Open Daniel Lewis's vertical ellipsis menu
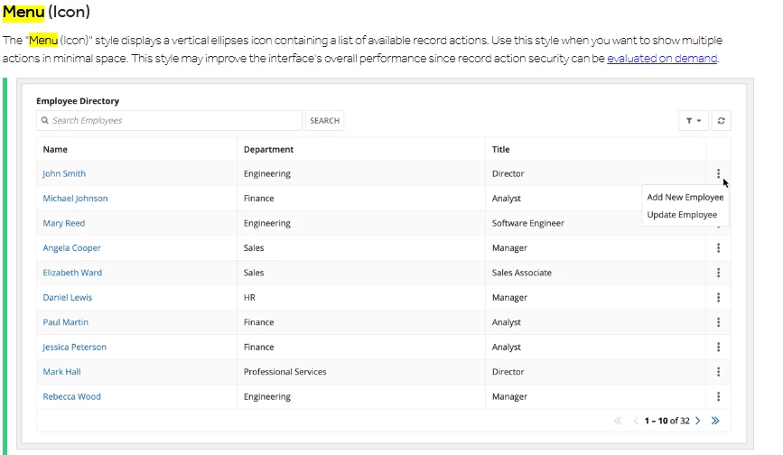 pyautogui.click(x=718, y=297)
